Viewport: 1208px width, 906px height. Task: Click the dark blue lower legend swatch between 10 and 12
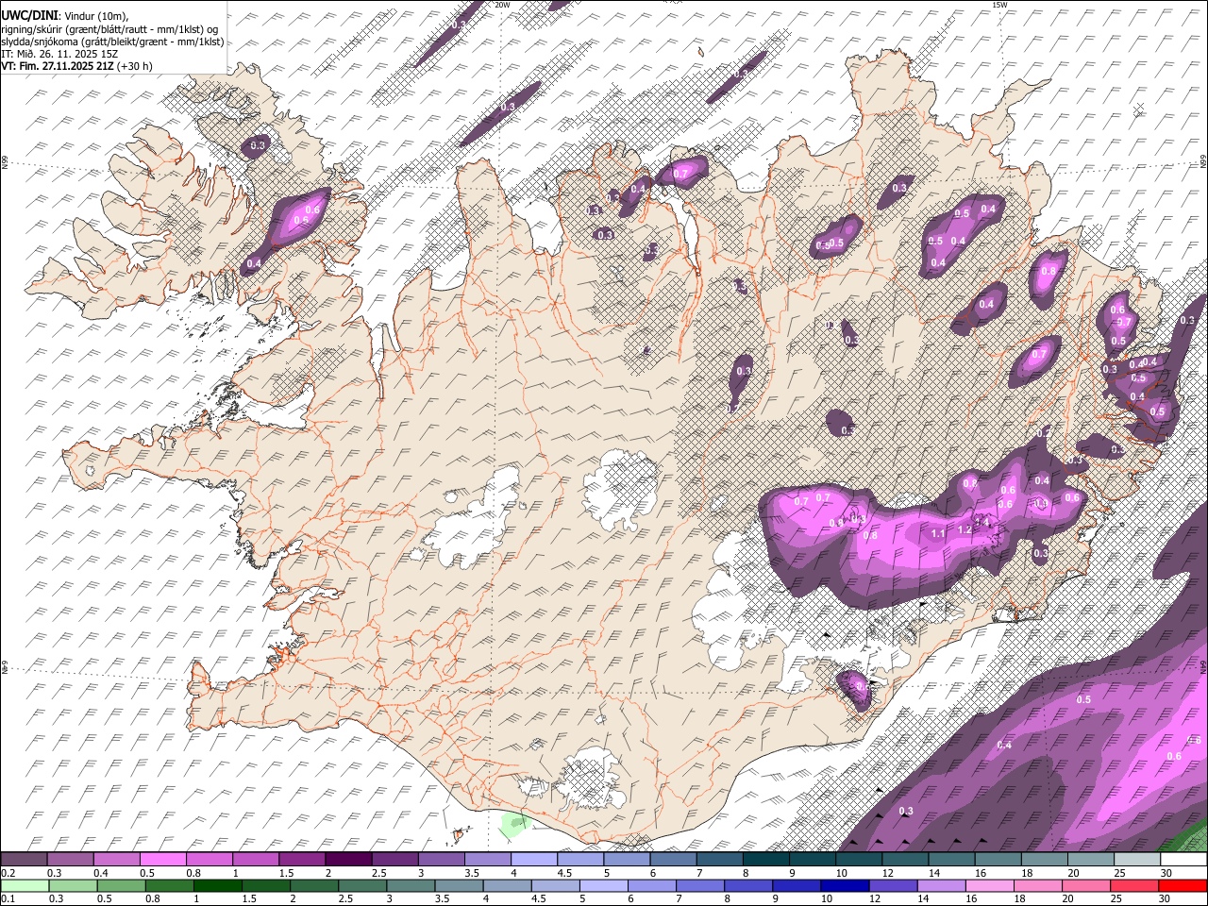844,886
